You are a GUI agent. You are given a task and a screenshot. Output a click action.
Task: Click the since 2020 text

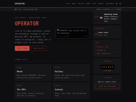pyautogui.click(x=107, y=71)
